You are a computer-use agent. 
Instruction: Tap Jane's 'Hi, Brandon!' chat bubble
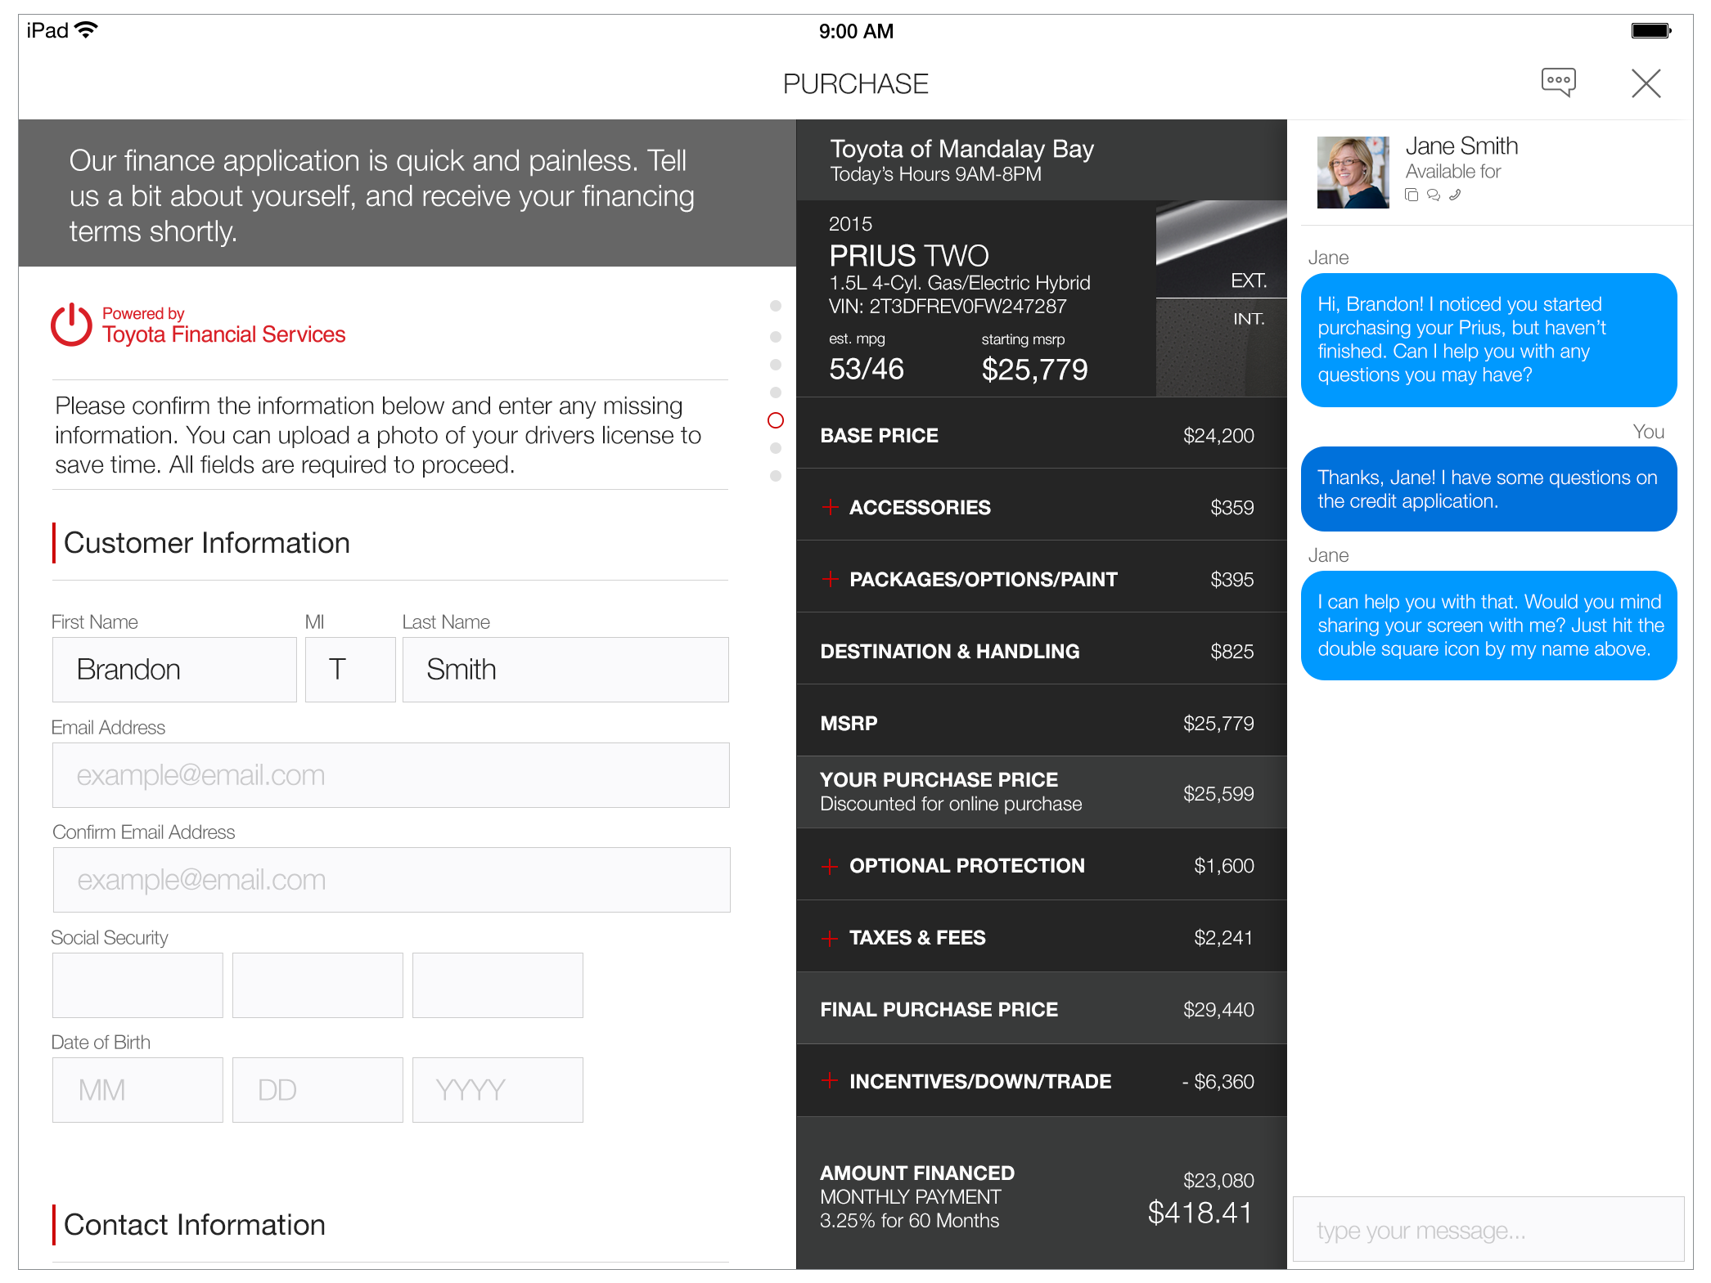pyautogui.click(x=1488, y=340)
